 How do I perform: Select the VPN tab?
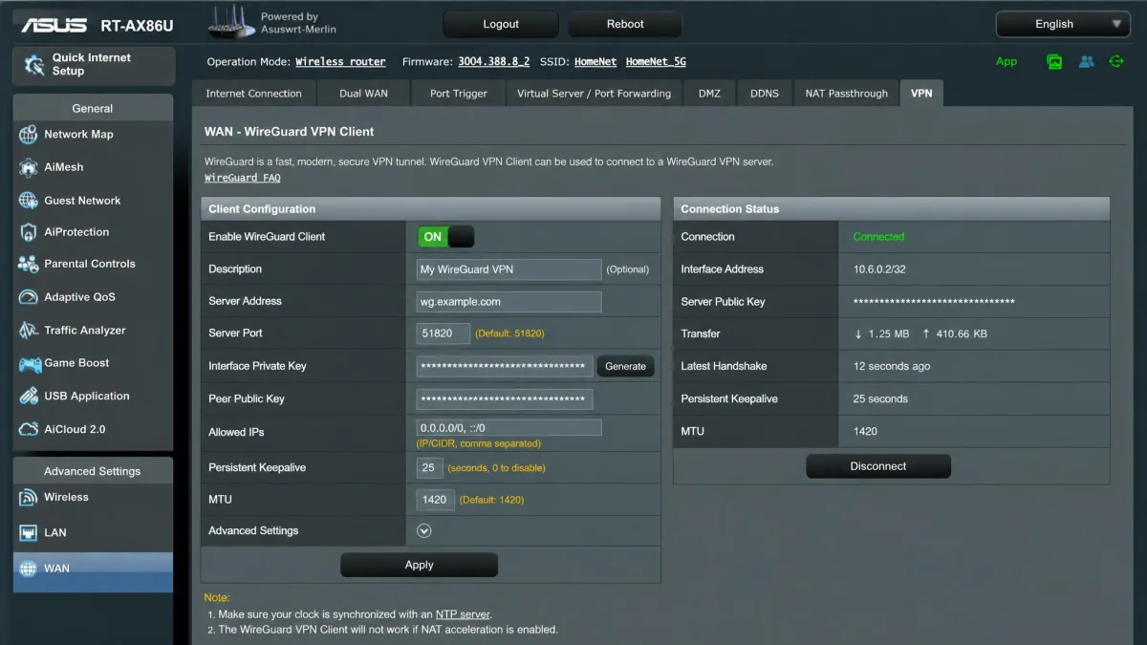pos(921,94)
